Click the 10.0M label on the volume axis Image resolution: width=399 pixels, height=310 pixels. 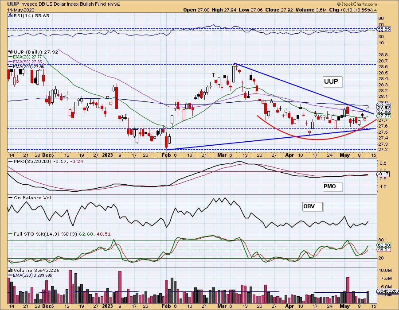click(384, 271)
